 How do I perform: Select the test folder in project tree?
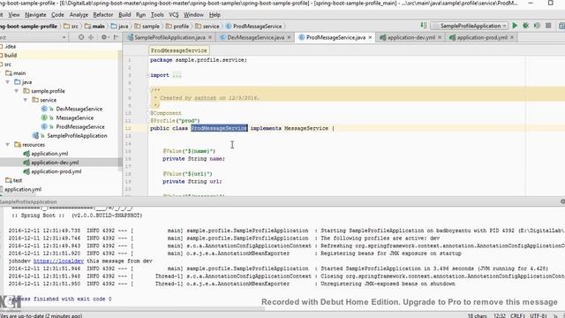[18, 180]
